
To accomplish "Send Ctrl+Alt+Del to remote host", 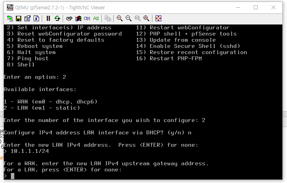I will (x=69, y=19).
